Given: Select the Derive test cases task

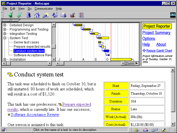Looking at the screenshot, I should coord(26,42).
